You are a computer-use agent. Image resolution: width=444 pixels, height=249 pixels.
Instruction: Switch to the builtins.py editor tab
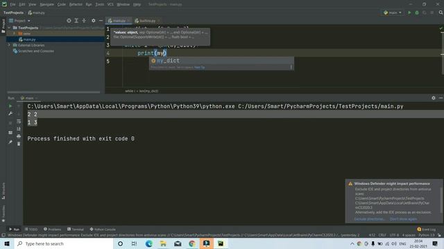[147, 21]
